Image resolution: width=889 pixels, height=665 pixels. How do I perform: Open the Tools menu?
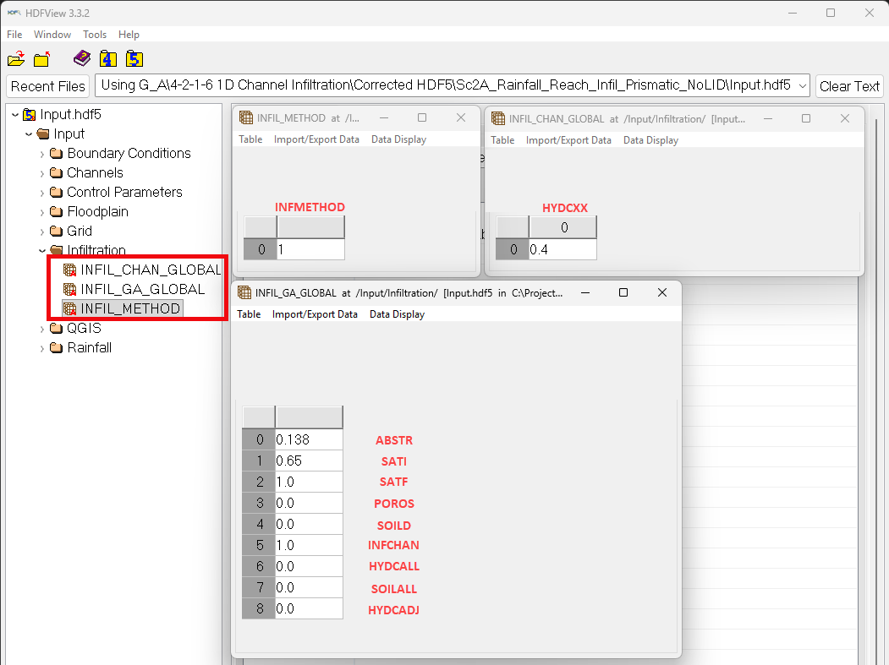point(95,35)
